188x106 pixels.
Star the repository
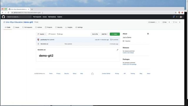tap(164, 22)
